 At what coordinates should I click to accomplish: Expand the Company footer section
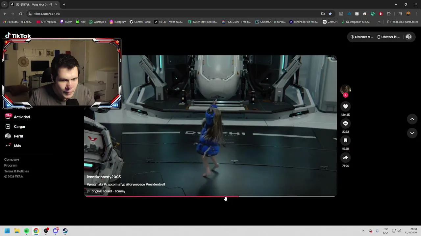pyautogui.click(x=12, y=160)
